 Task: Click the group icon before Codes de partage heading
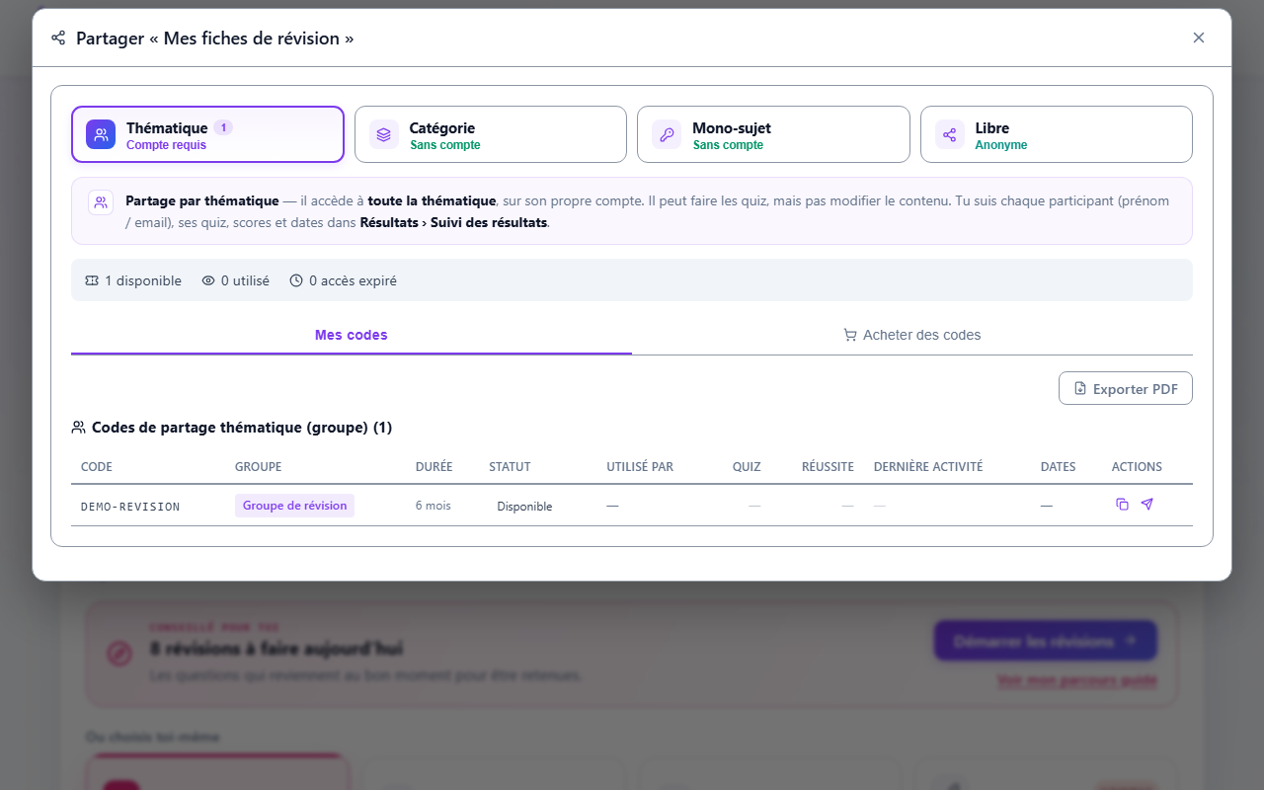tap(78, 428)
